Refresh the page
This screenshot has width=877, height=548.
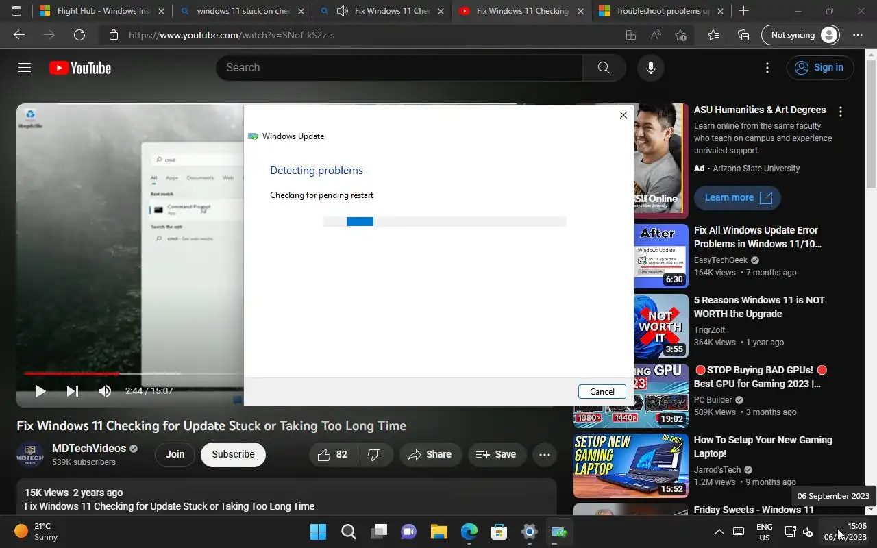[79, 35]
